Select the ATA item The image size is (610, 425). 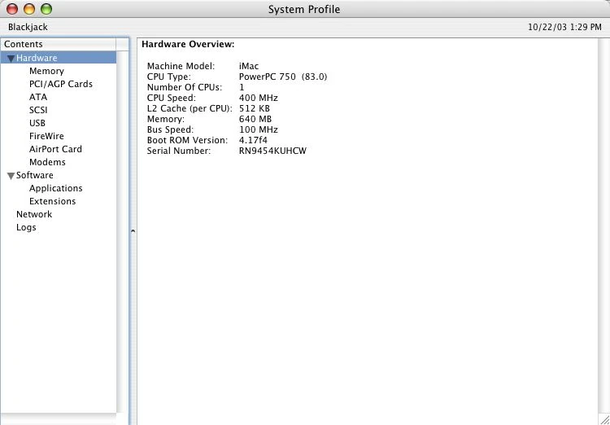(x=38, y=97)
